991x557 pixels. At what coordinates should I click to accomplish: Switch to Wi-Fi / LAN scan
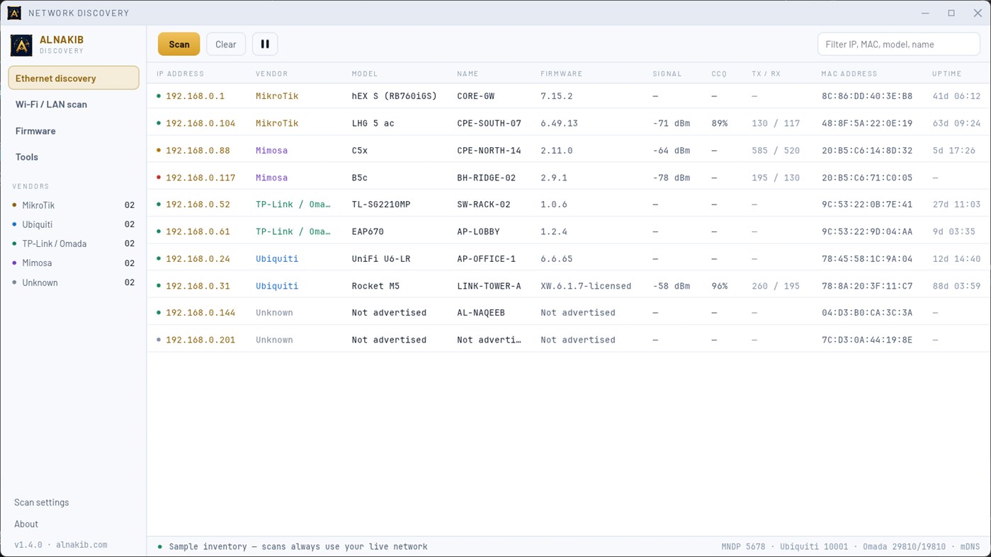(74, 104)
